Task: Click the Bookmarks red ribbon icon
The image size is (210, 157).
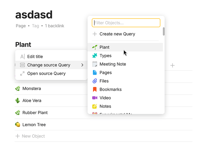Action: click(x=95, y=89)
